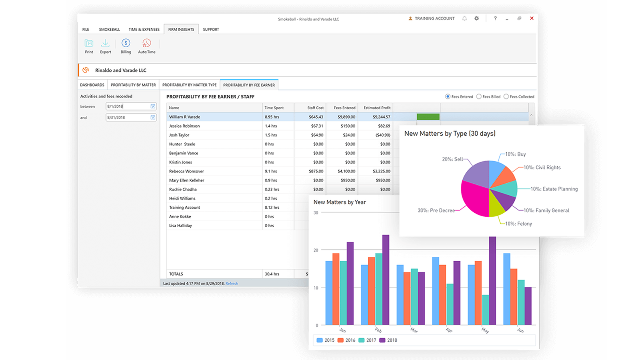The width and height of the screenshot is (641, 360).
Task: Open the Profitability by Matter Type tab
Action: (189, 85)
